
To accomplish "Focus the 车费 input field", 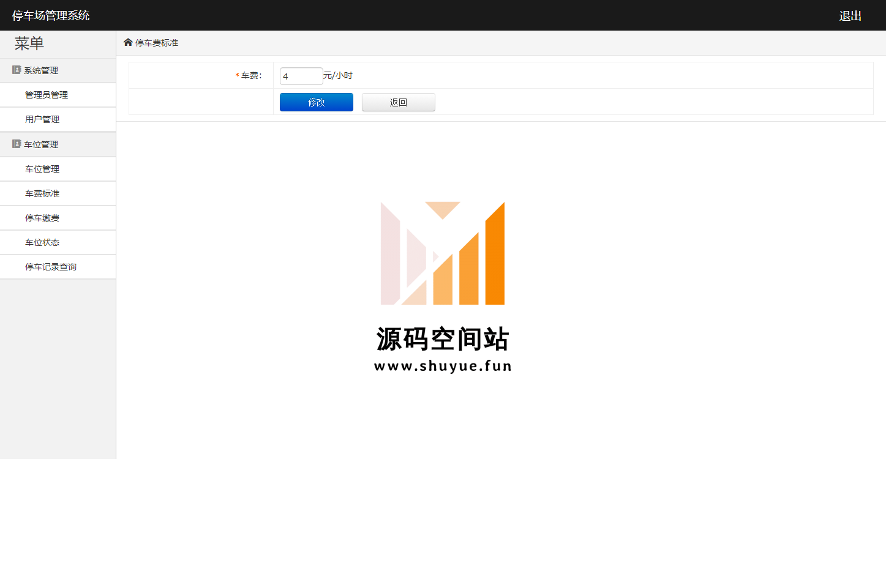I will (x=301, y=76).
